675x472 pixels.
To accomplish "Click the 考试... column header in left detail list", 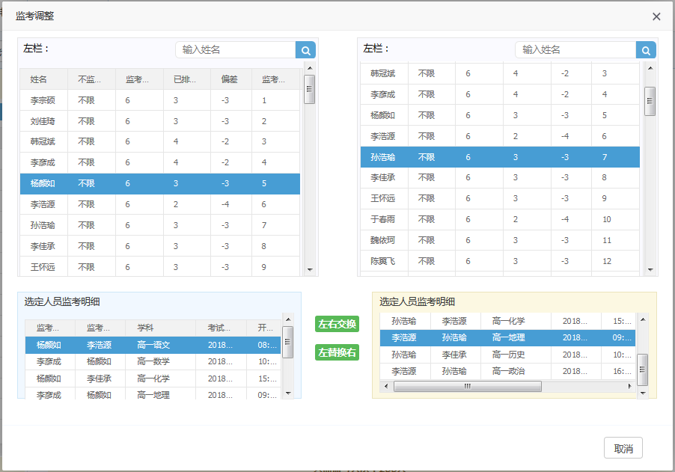I will click(221, 328).
